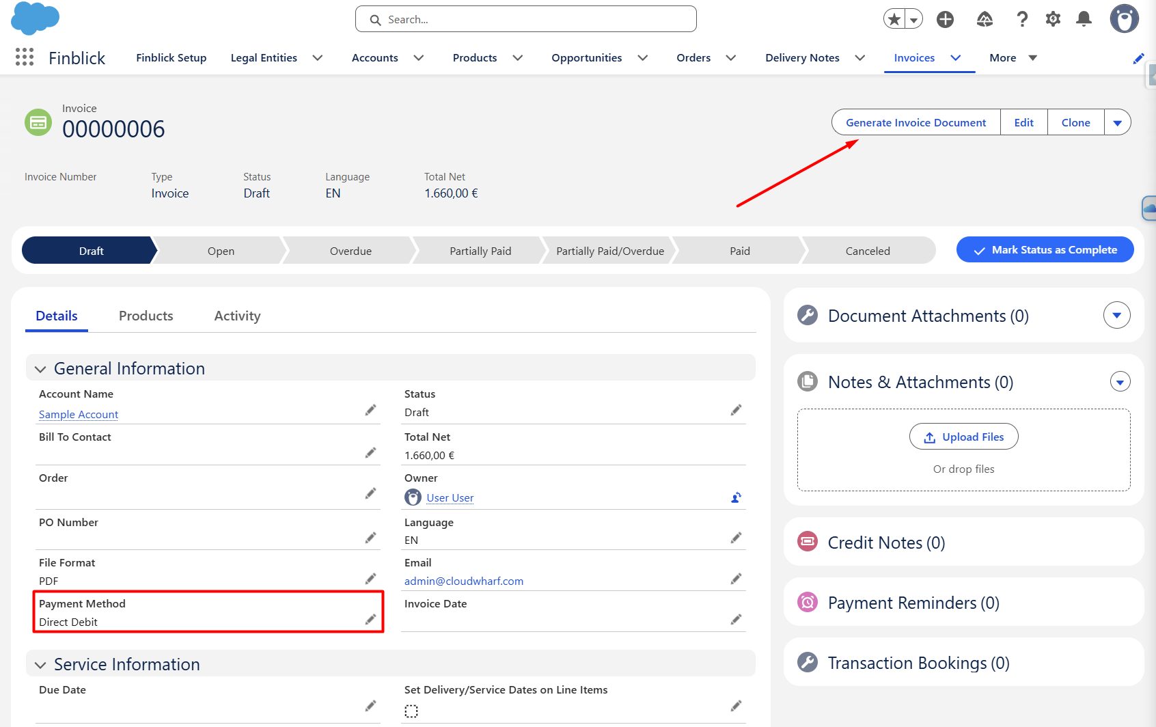The height and width of the screenshot is (727, 1156).
Task: Edit the Due Date pencil
Action: tap(370, 706)
